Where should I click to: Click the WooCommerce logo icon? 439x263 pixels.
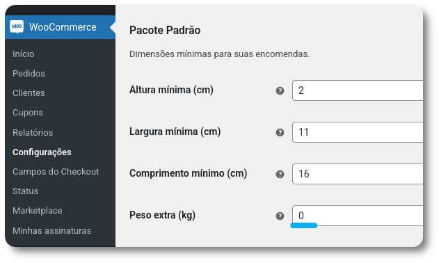click(17, 27)
